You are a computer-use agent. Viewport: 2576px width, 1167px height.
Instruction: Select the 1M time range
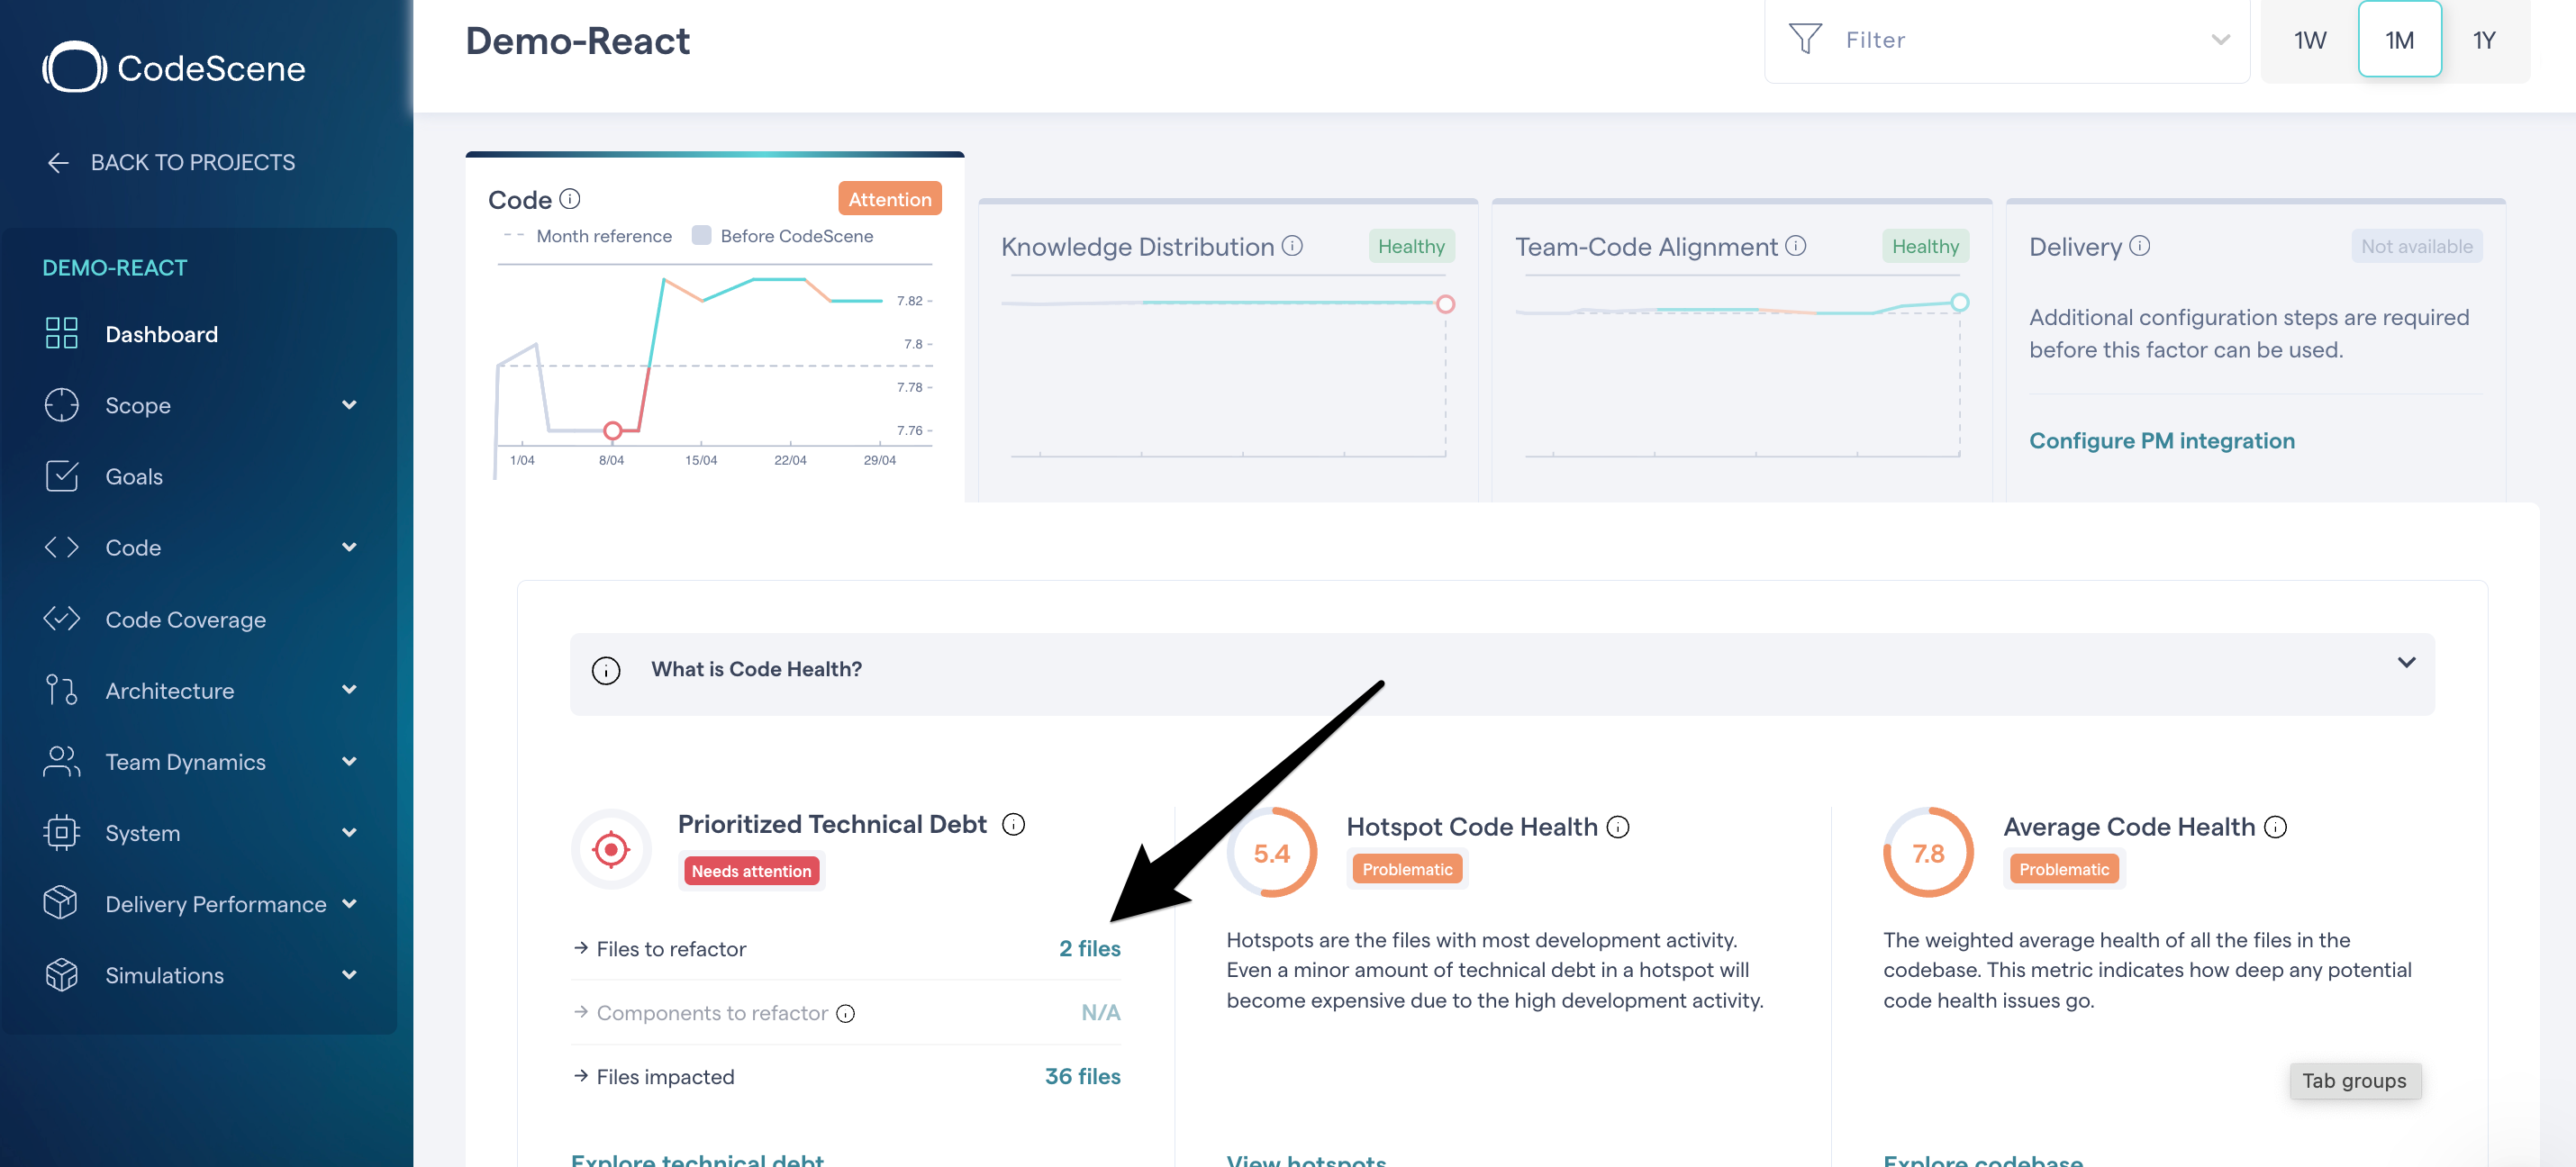tap(2399, 39)
